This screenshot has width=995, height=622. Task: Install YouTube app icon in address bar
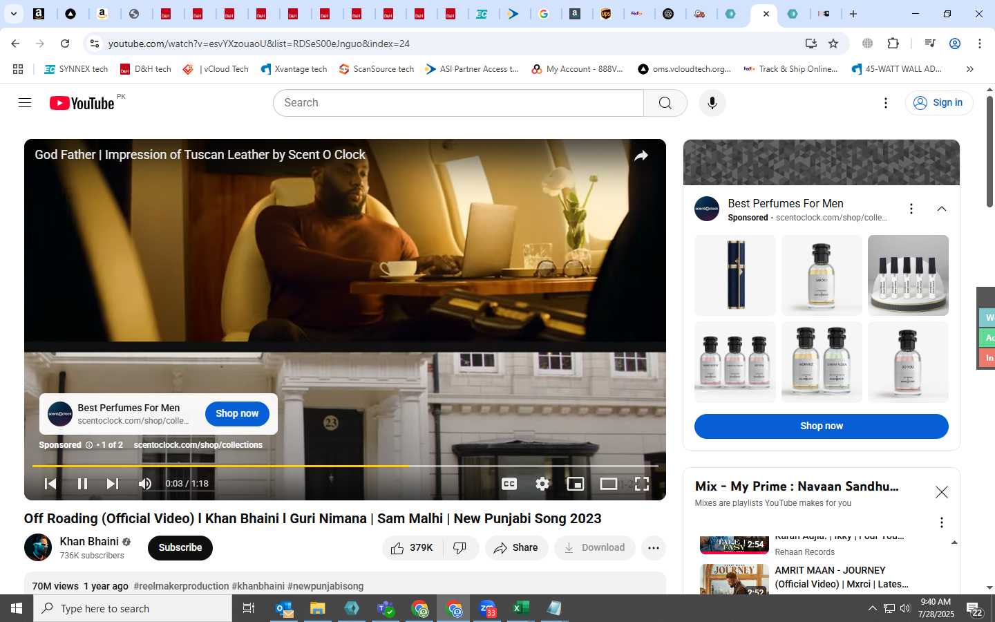(811, 44)
